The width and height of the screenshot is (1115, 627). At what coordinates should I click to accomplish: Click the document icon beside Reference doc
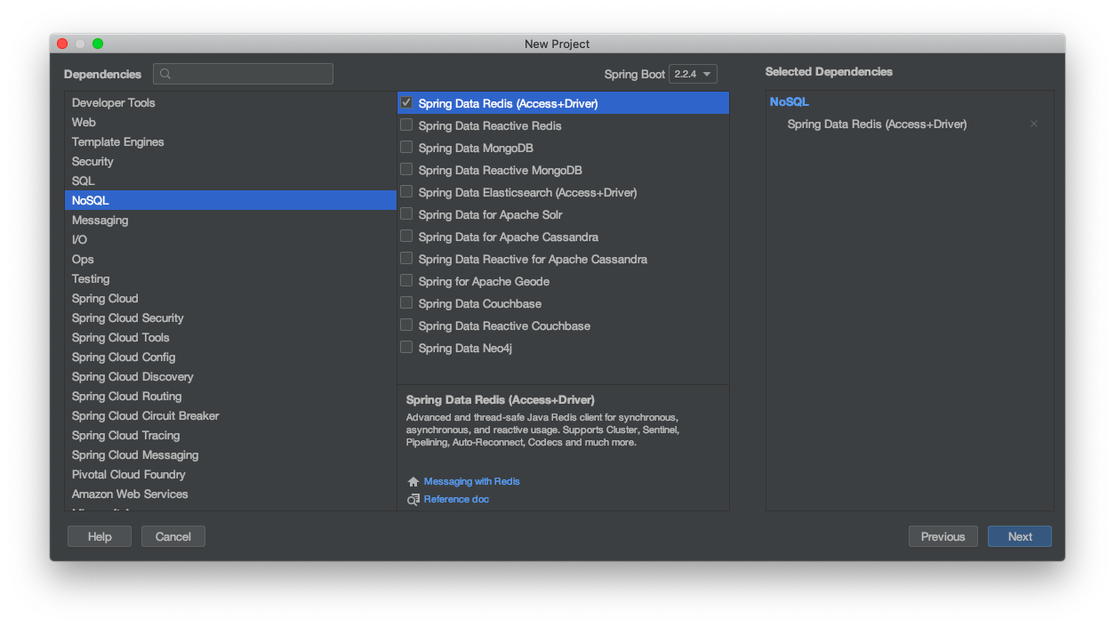coord(413,500)
